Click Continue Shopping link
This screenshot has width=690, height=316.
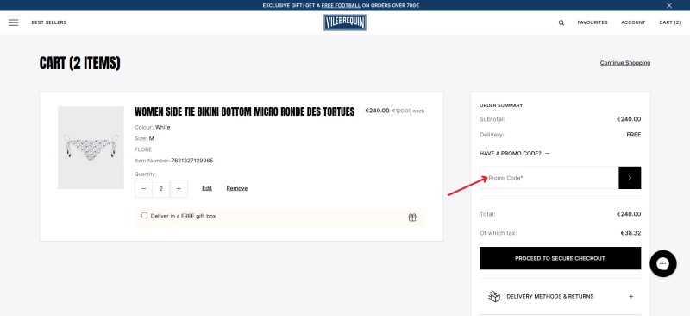pos(624,62)
